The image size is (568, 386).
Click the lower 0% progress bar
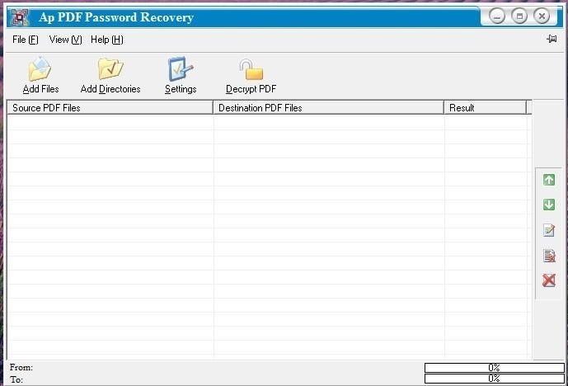tap(494, 379)
